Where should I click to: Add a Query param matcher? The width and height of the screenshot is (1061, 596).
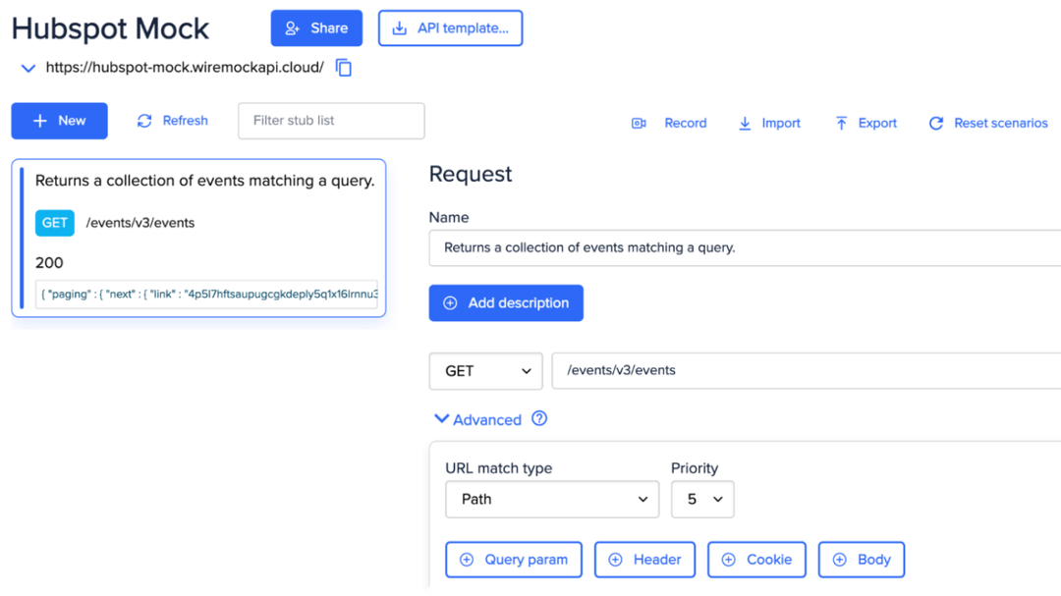coord(513,559)
